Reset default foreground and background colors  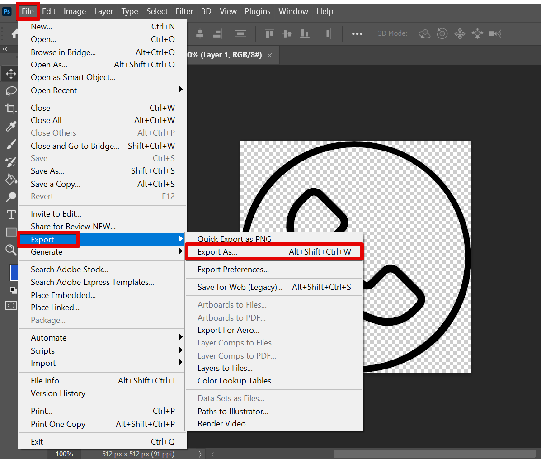(x=14, y=290)
